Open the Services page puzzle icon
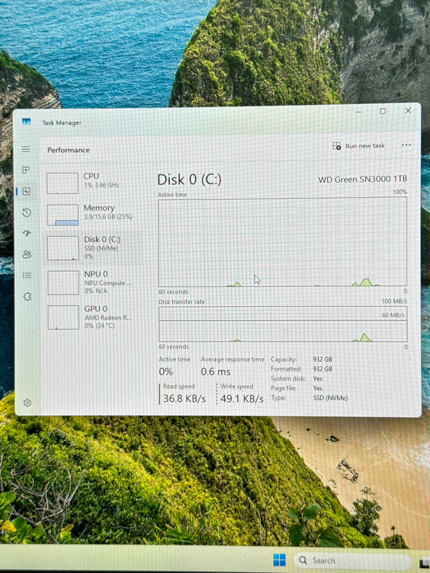Image resolution: width=430 pixels, height=573 pixels. (28, 297)
